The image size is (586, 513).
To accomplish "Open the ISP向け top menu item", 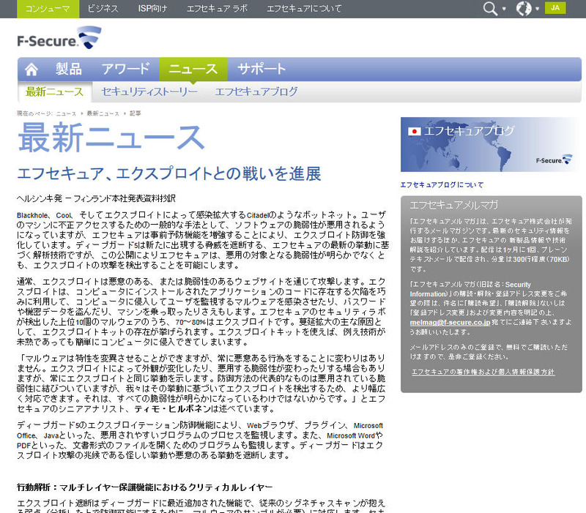I will pyautogui.click(x=152, y=9).
